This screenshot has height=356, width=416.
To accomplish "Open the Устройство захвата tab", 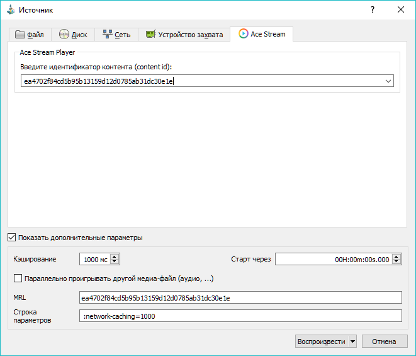I will point(184,35).
